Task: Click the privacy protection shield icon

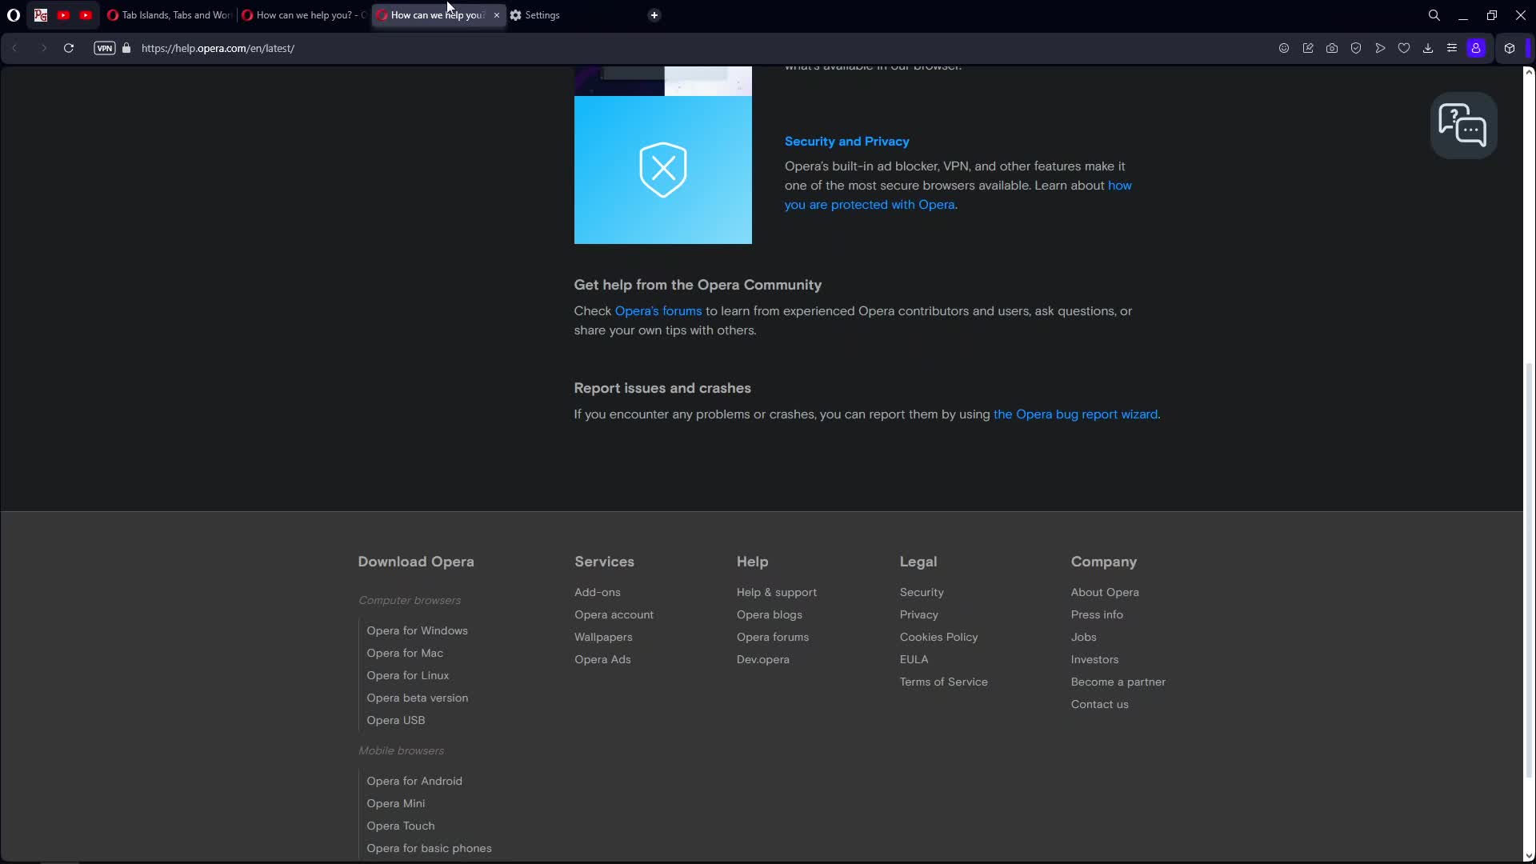Action: coord(1356,48)
